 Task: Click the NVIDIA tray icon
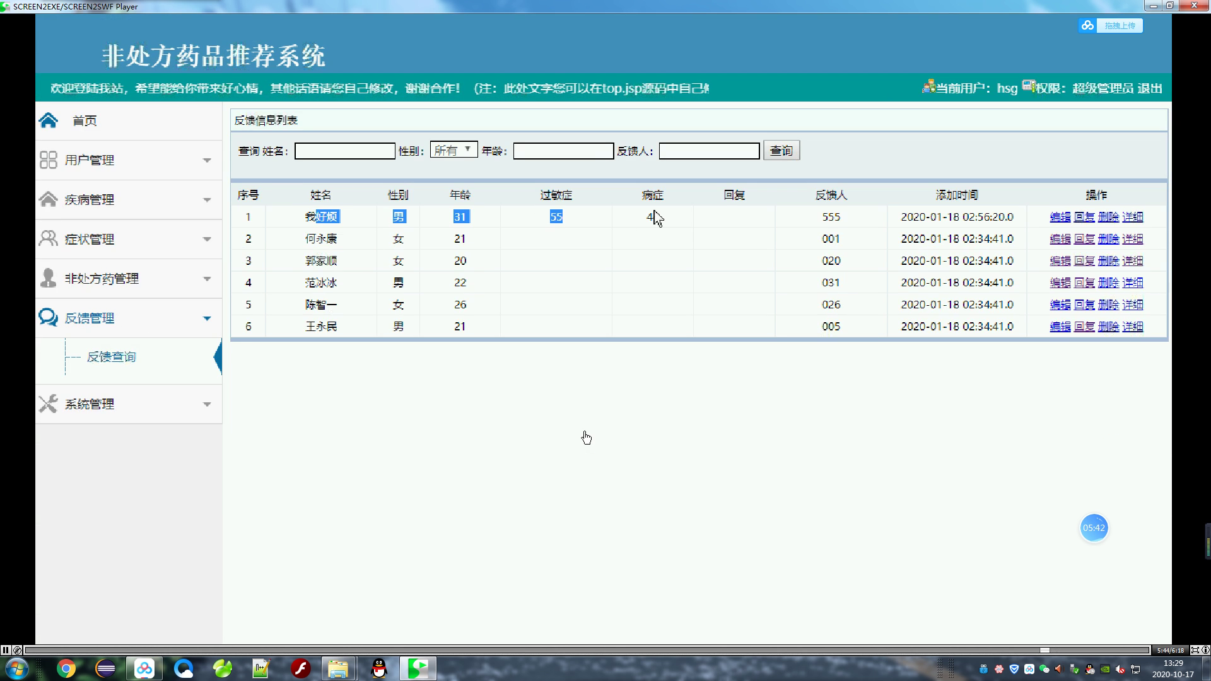[1105, 669]
